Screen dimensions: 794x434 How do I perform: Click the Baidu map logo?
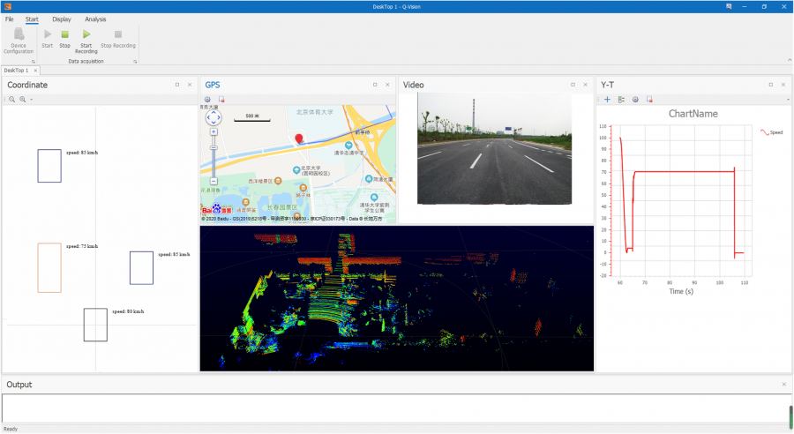217,209
